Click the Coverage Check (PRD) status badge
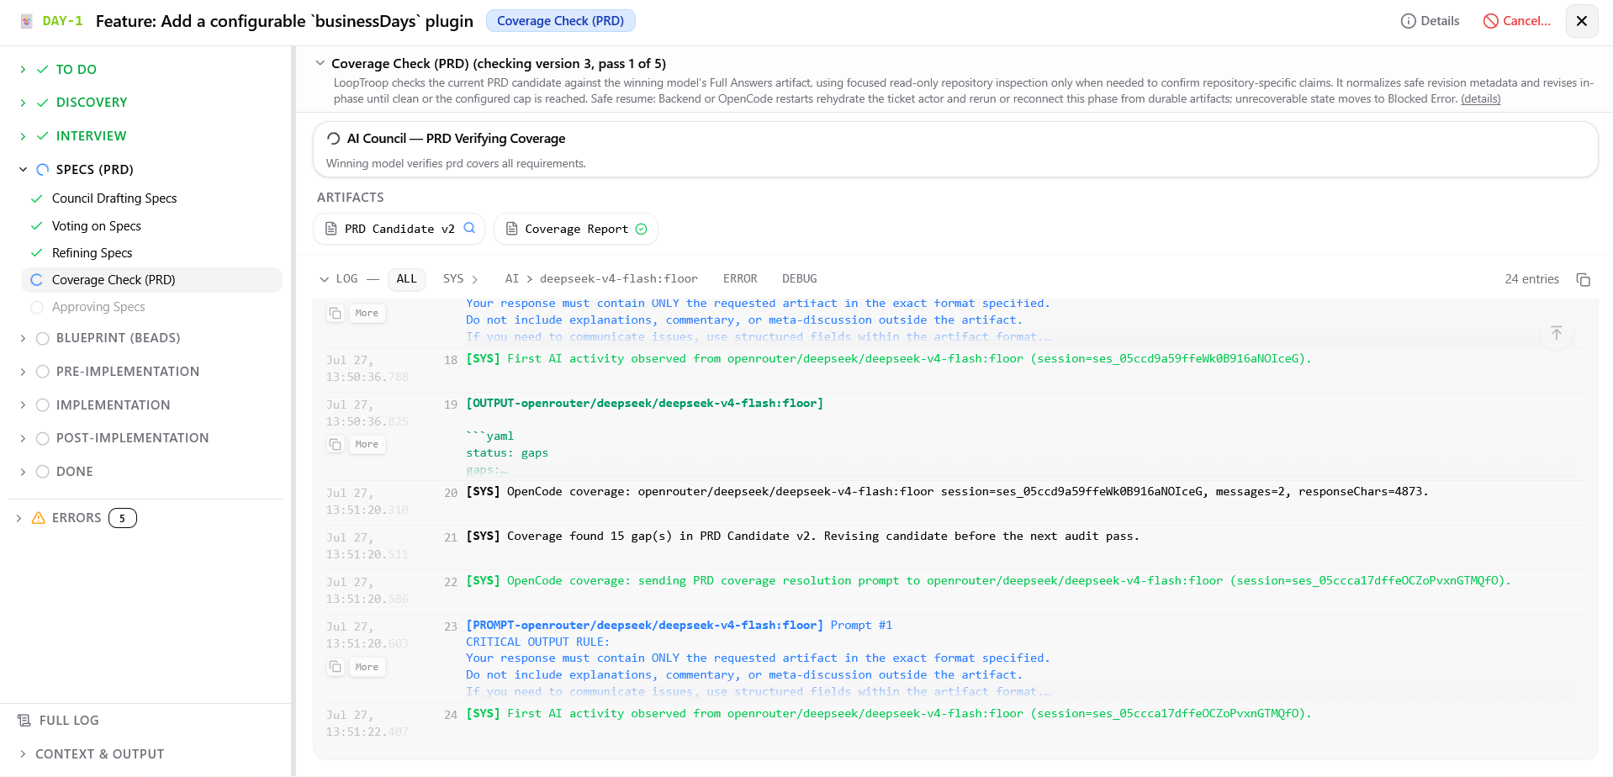1613x777 pixels. click(x=560, y=21)
